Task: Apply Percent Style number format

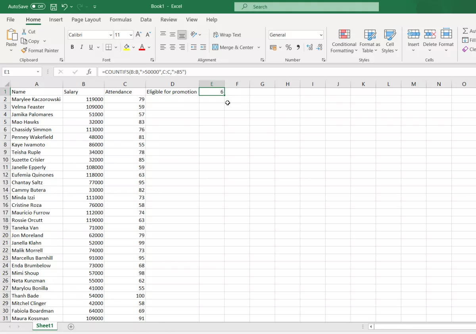Action: 288,47
